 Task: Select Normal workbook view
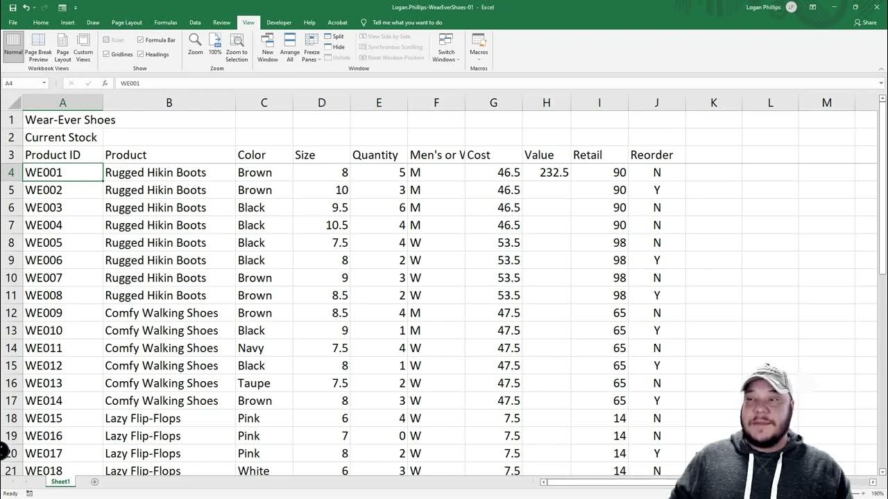13,46
